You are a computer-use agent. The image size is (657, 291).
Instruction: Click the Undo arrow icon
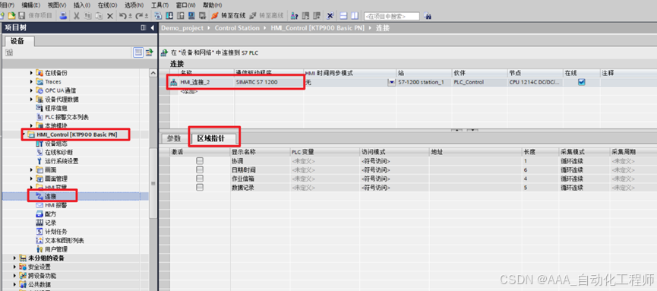point(123,15)
